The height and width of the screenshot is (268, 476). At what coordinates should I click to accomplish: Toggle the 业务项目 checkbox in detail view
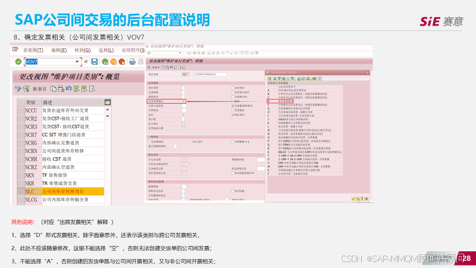pos(233,88)
